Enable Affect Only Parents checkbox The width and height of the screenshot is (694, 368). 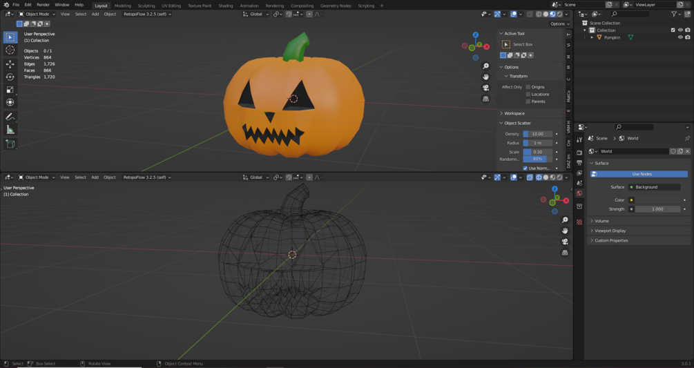click(x=528, y=101)
